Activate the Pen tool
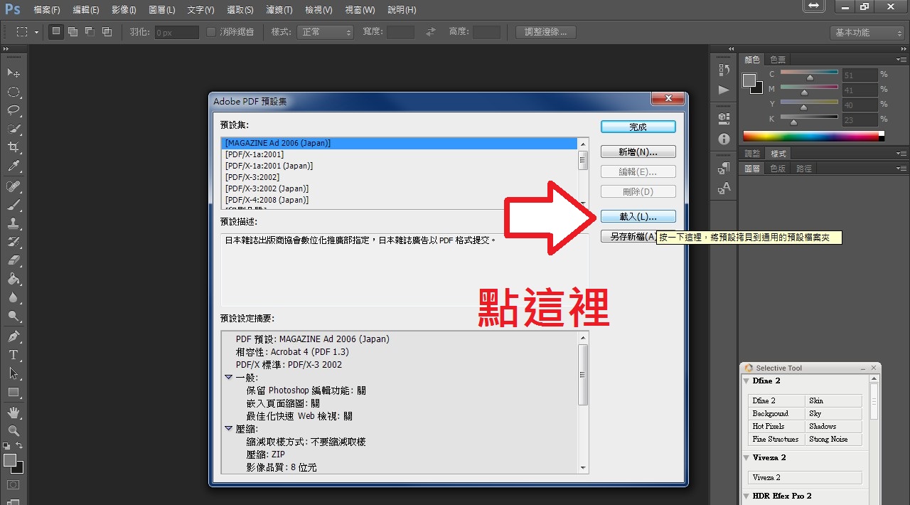The height and width of the screenshot is (505, 910). pyautogui.click(x=14, y=336)
